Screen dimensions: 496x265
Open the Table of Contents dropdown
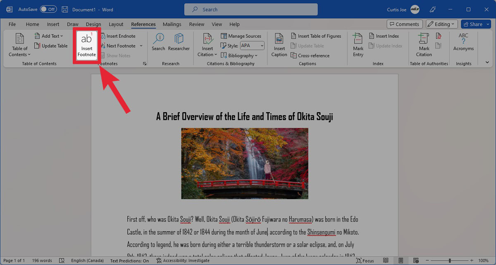(x=19, y=45)
